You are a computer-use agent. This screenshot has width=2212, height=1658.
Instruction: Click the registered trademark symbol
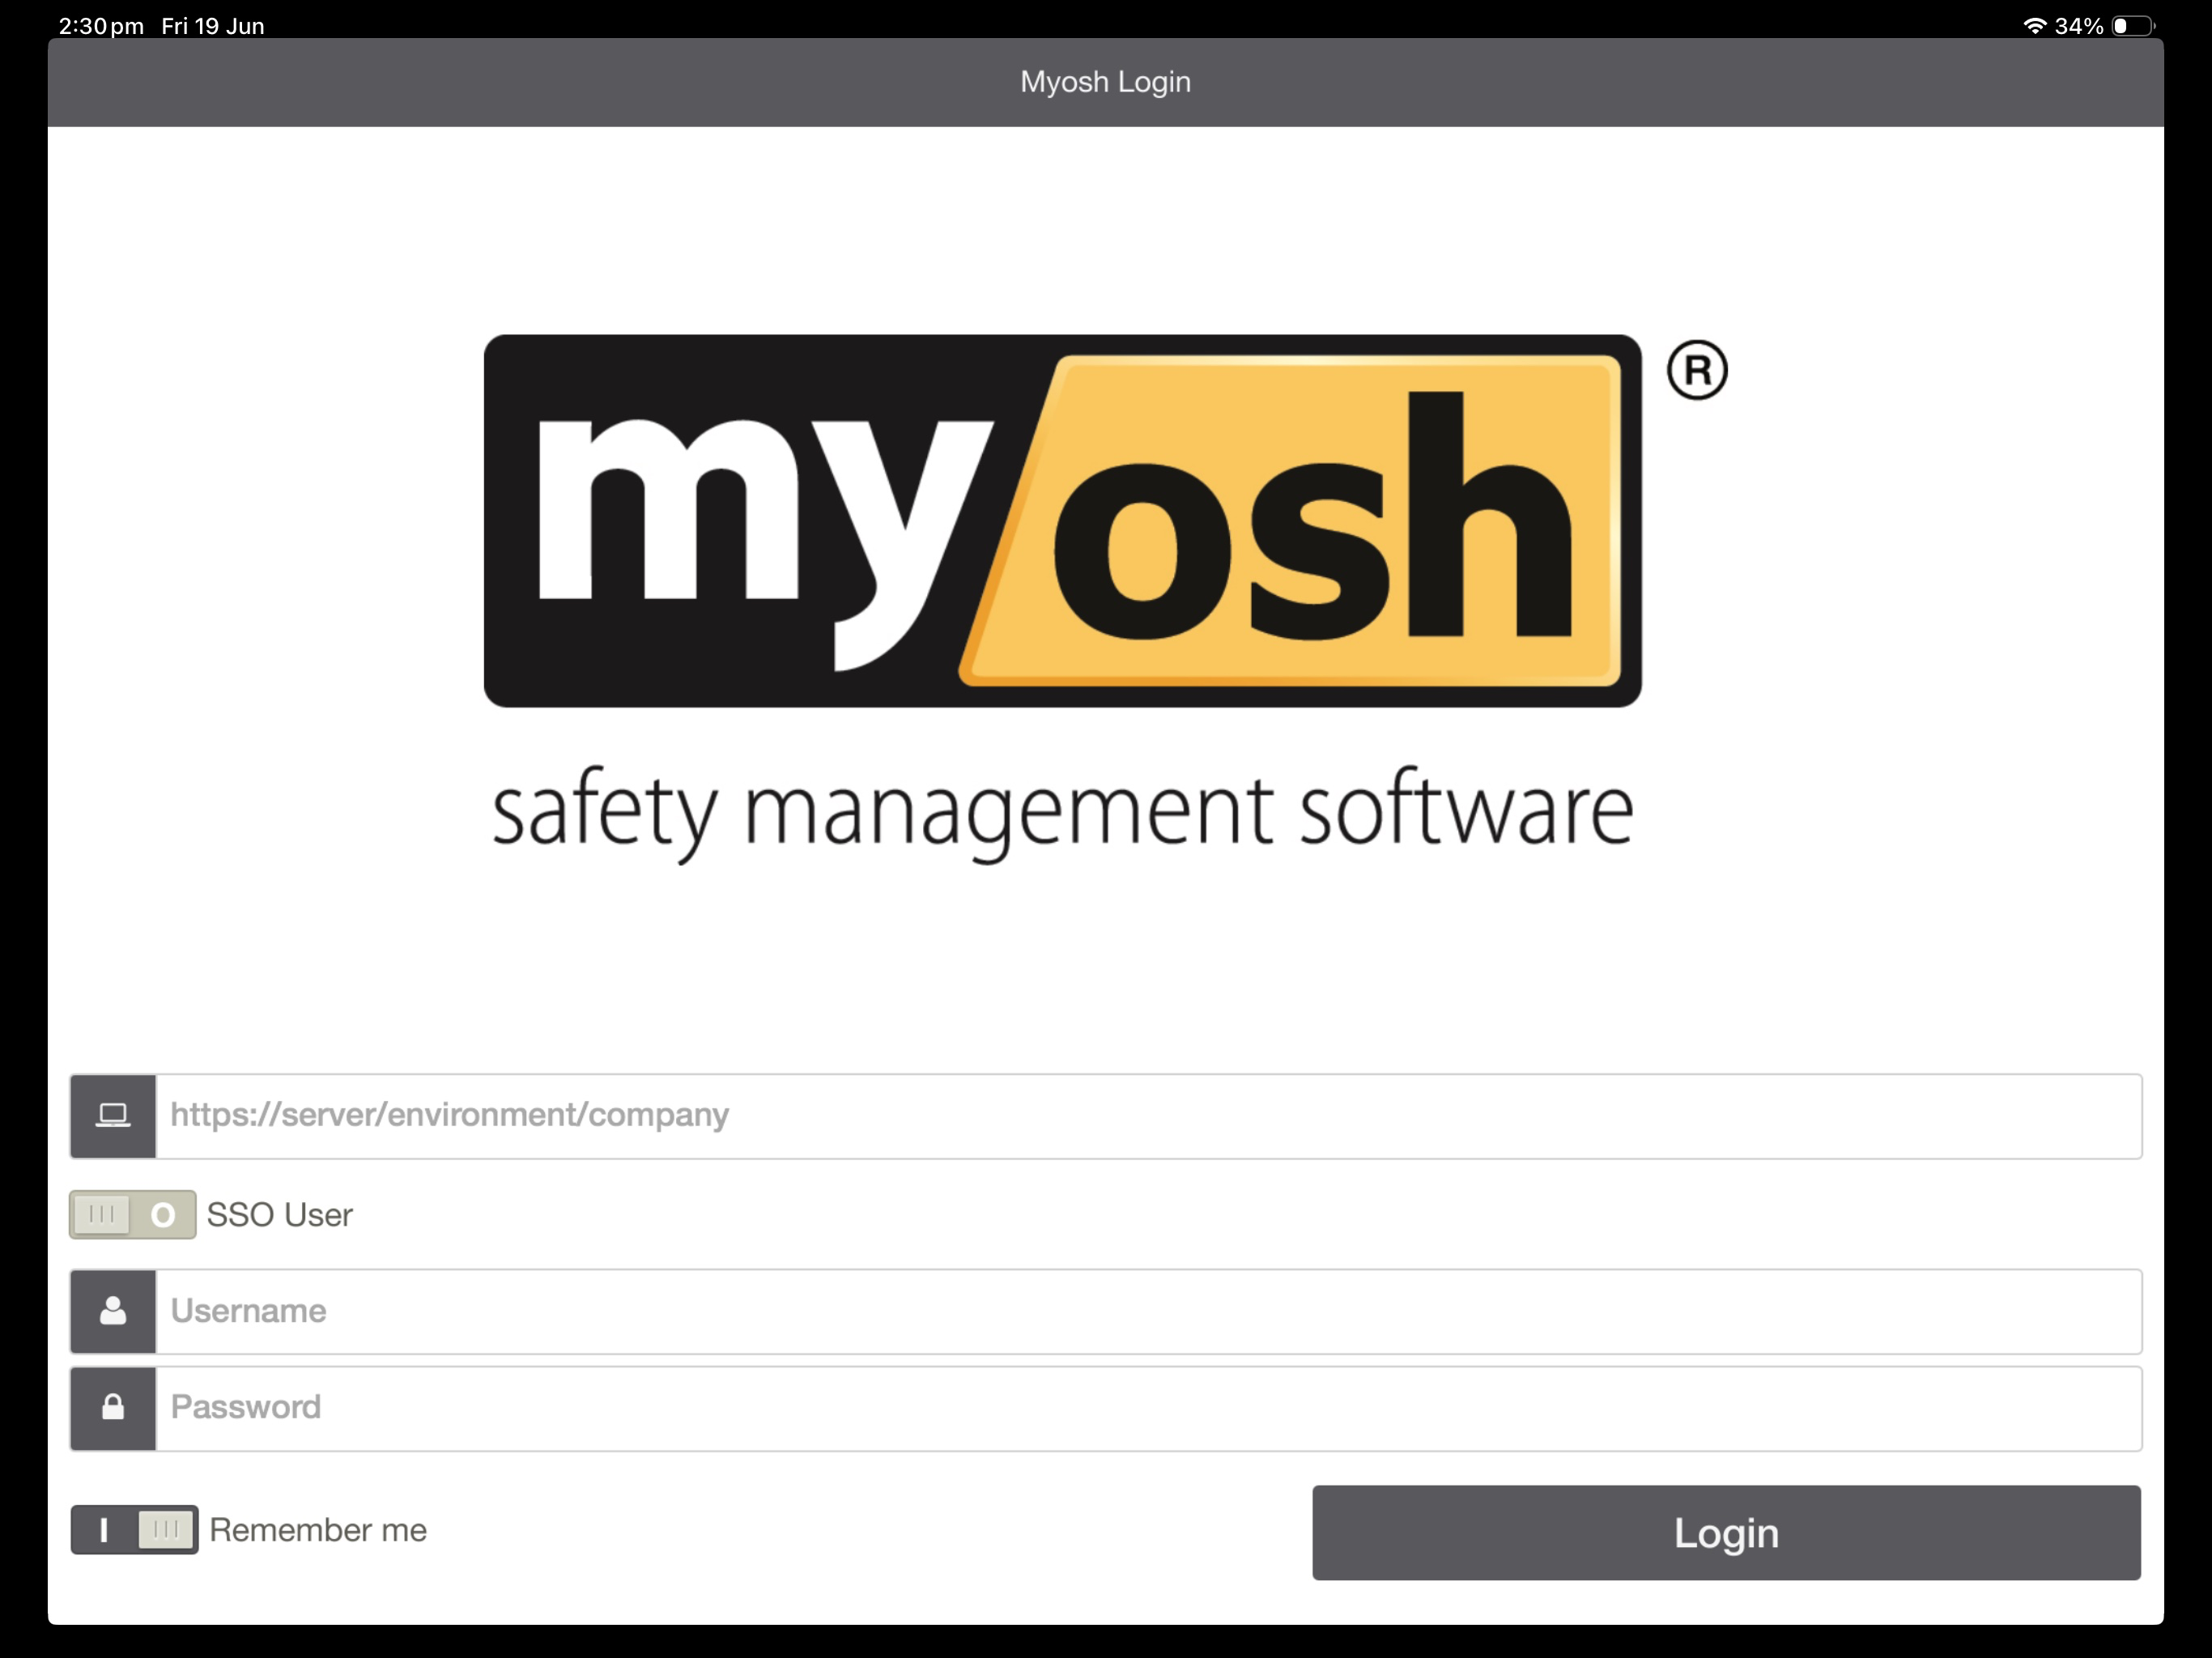click(1697, 370)
